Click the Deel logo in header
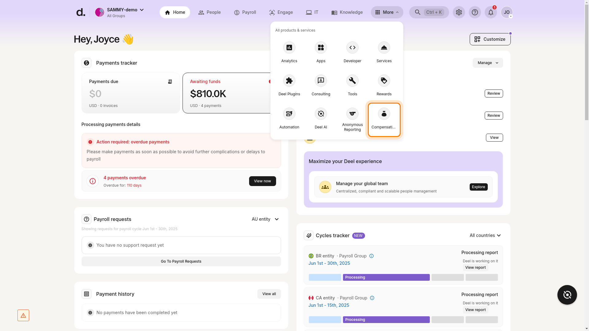This screenshot has width=589, height=331. coord(81,12)
